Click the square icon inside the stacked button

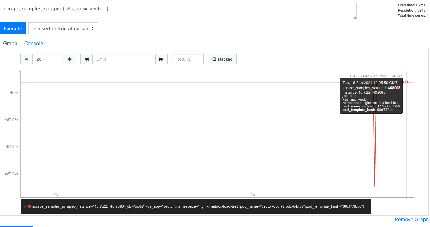214,59
